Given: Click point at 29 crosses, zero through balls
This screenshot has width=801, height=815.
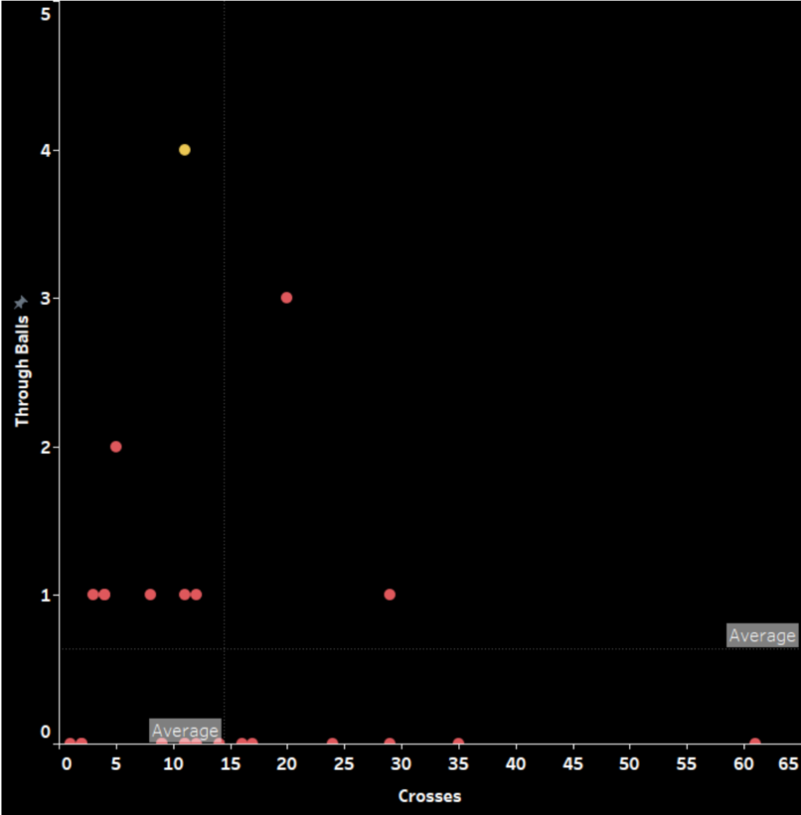Looking at the screenshot, I should coord(390,743).
